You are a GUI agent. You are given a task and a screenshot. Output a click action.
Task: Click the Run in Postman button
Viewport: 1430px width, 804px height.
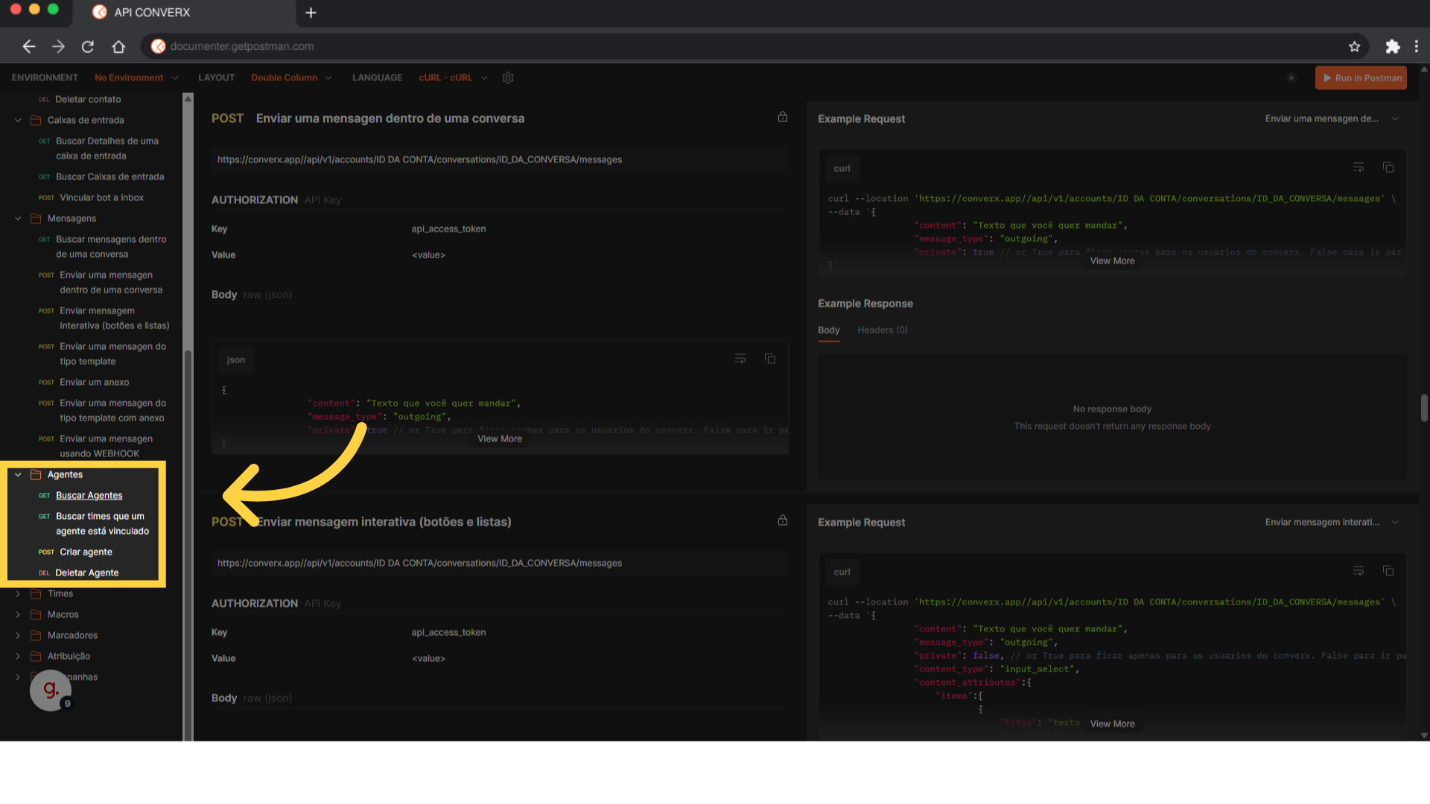1361,77
